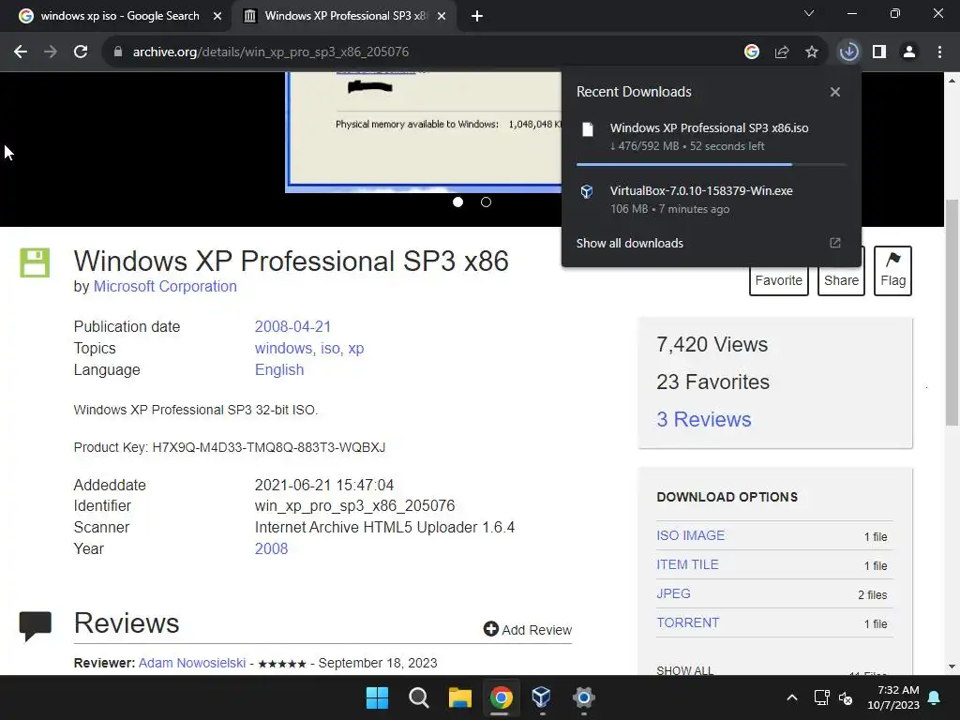Close the Recent Downloads popup
Viewport: 960px width, 720px height.
click(835, 92)
